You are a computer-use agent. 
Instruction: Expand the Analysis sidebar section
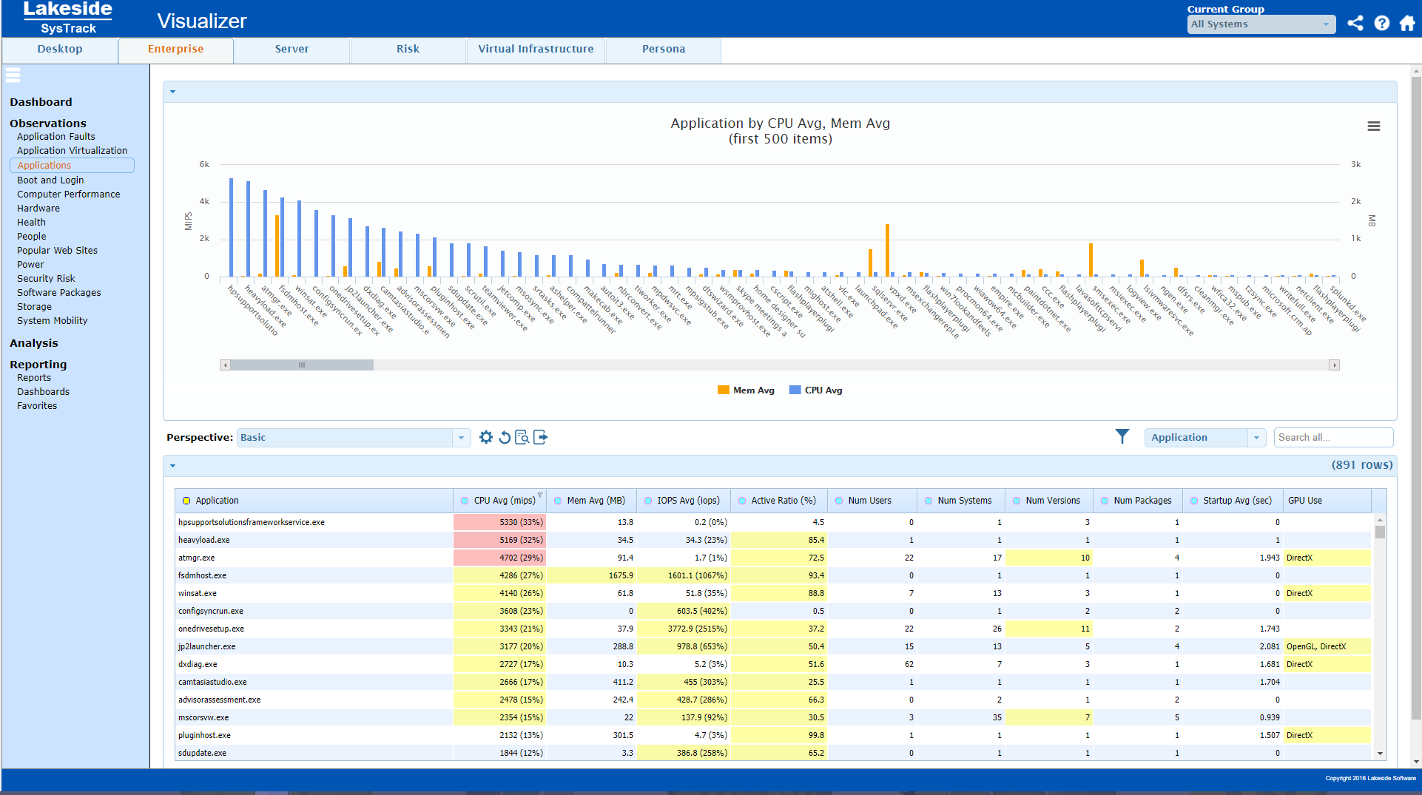[x=34, y=343]
